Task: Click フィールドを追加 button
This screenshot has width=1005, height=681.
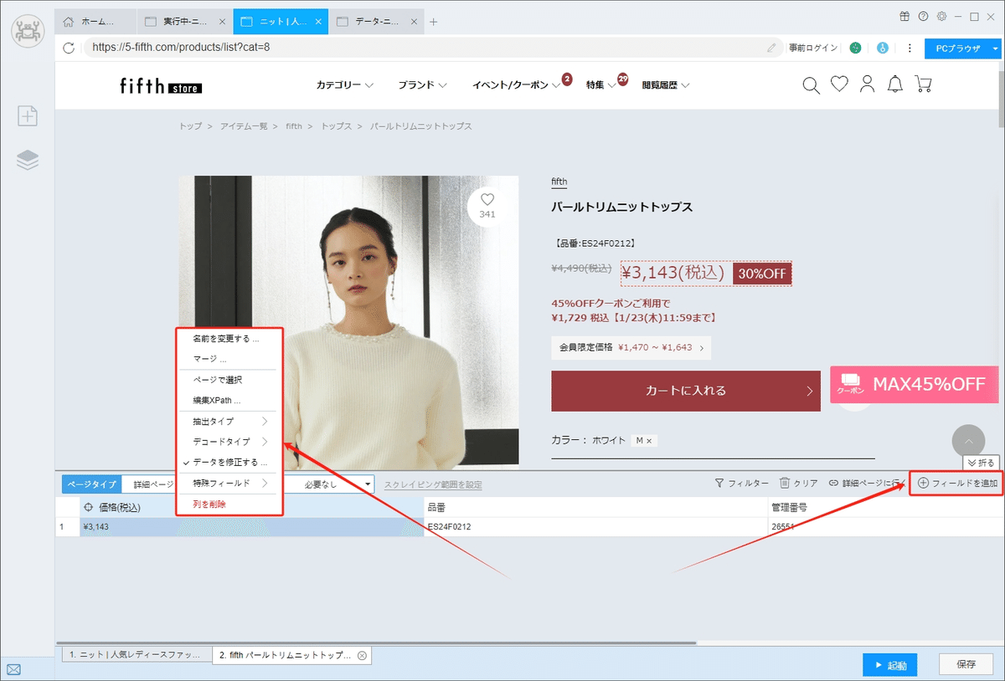Action: pos(956,483)
